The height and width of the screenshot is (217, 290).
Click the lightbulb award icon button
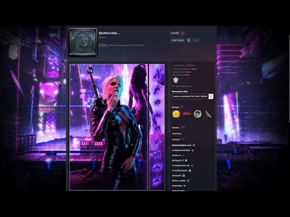point(188,40)
